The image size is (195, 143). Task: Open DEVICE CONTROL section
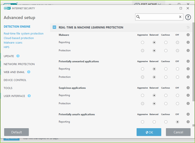(15, 80)
